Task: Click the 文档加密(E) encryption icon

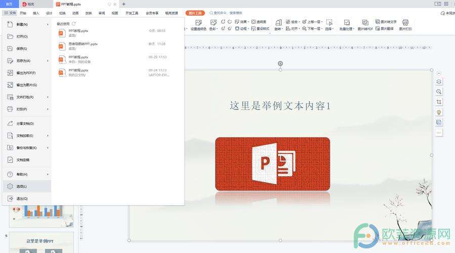Action: (10, 136)
